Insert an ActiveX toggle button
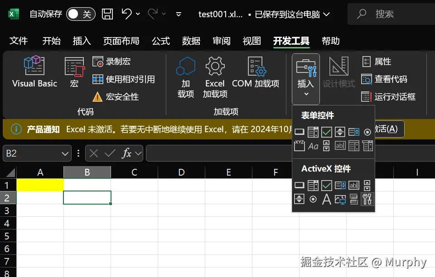Screen dimensions: 435x277 (x=354, y=199)
